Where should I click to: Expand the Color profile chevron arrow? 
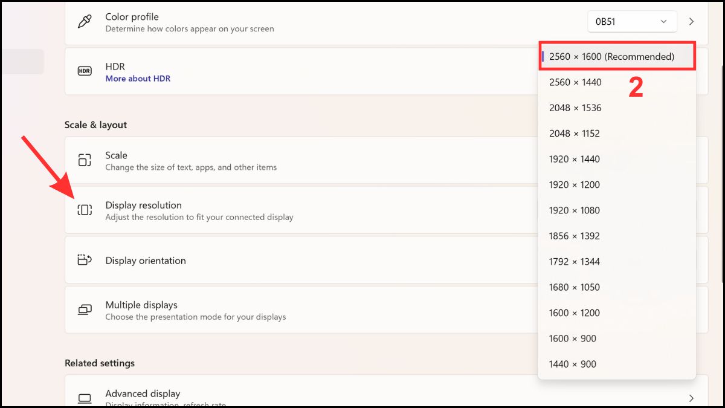[x=692, y=22]
